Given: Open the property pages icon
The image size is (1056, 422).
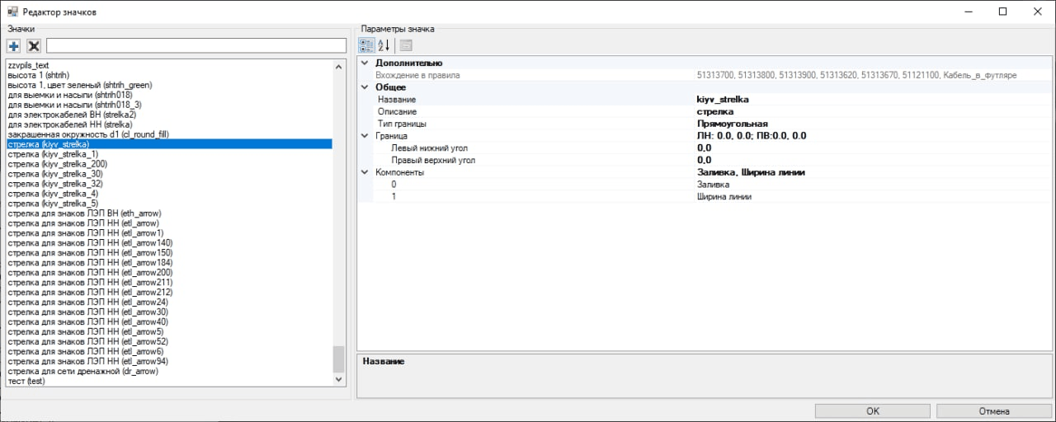Looking at the screenshot, I should pos(406,45).
